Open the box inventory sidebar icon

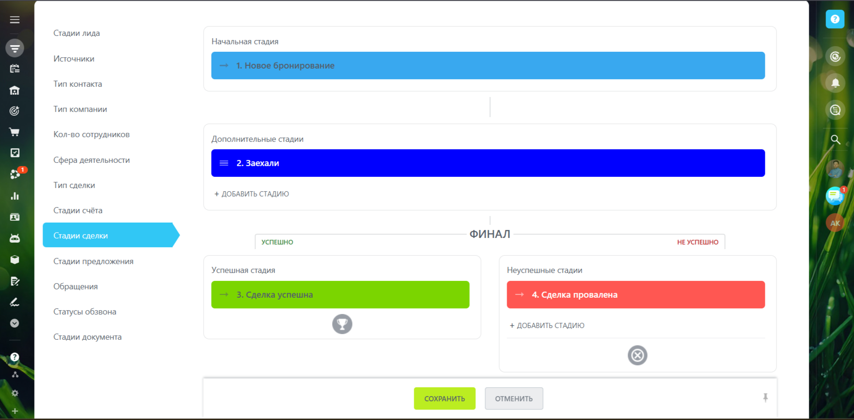click(15, 259)
